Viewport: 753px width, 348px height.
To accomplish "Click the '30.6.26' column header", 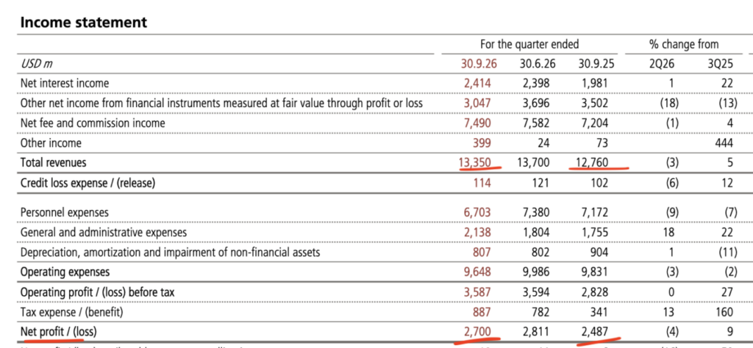I will tap(538, 63).
